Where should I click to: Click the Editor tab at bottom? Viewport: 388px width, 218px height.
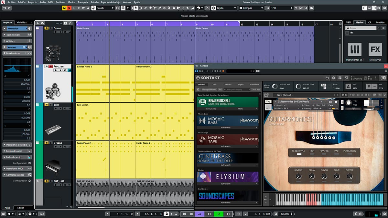[x=20, y=208]
